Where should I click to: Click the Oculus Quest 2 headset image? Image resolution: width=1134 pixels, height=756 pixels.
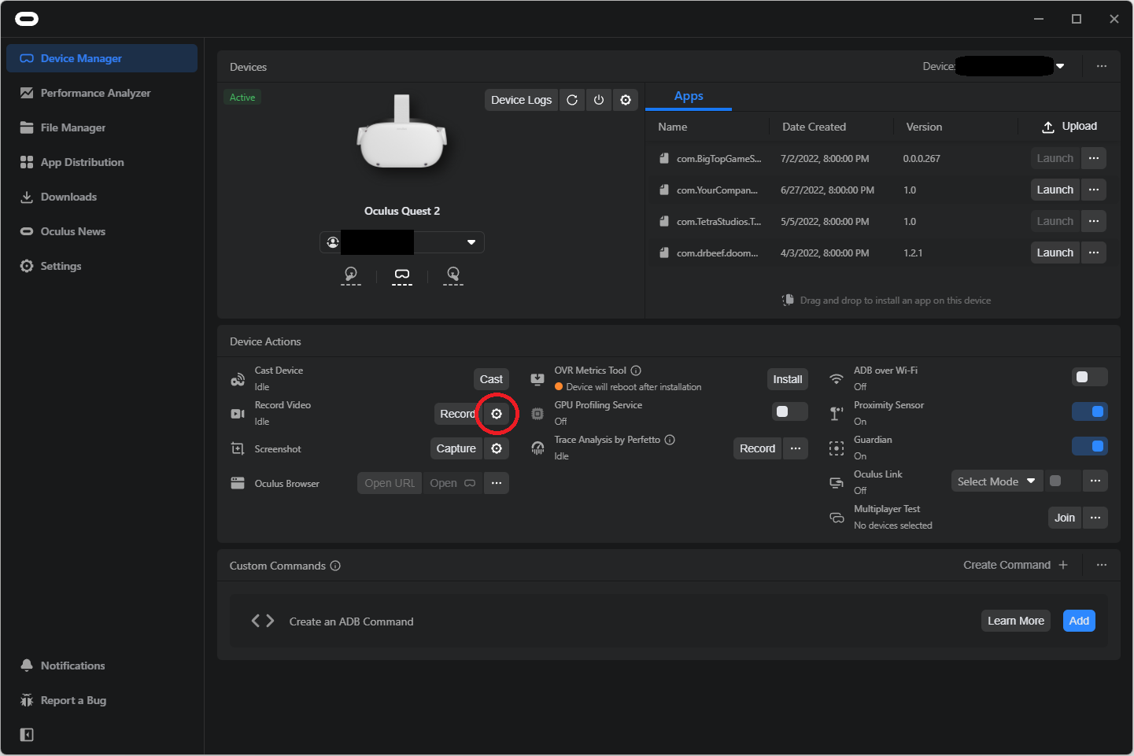tap(402, 134)
